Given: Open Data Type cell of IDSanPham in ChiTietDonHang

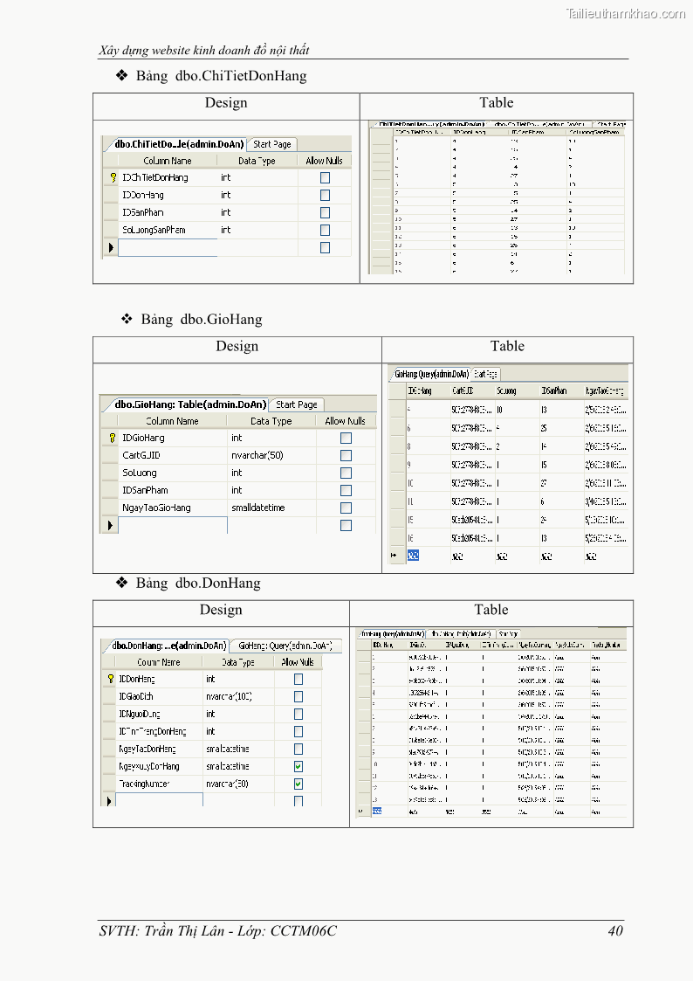Looking at the screenshot, I should click(257, 212).
